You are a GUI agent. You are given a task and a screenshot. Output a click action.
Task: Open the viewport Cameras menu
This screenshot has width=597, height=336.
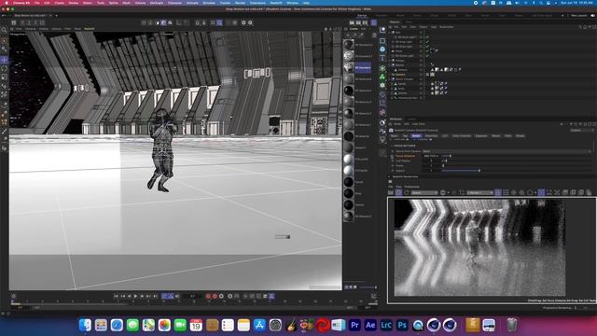click(x=31, y=29)
